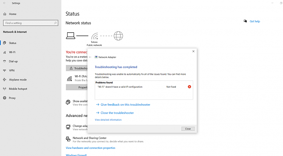The image size is (283, 156).
Task: Click the Get help link
Action: (255, 21)
